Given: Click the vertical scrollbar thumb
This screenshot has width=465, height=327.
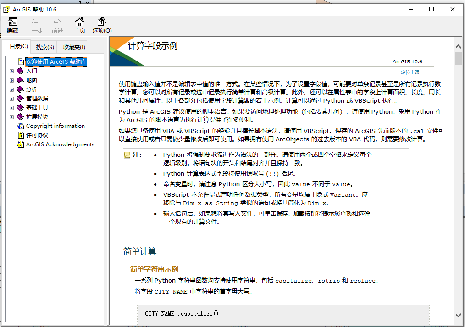Looking at the screenshot, I should point(458,58).
